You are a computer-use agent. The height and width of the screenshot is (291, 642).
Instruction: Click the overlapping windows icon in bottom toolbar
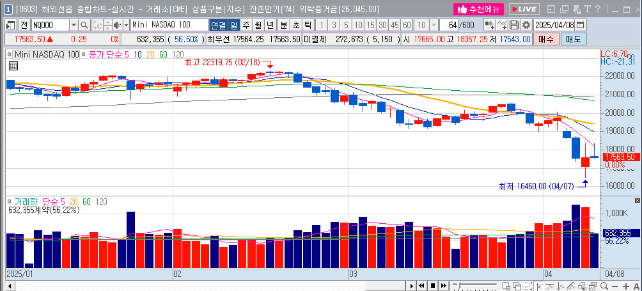point(517,287)
